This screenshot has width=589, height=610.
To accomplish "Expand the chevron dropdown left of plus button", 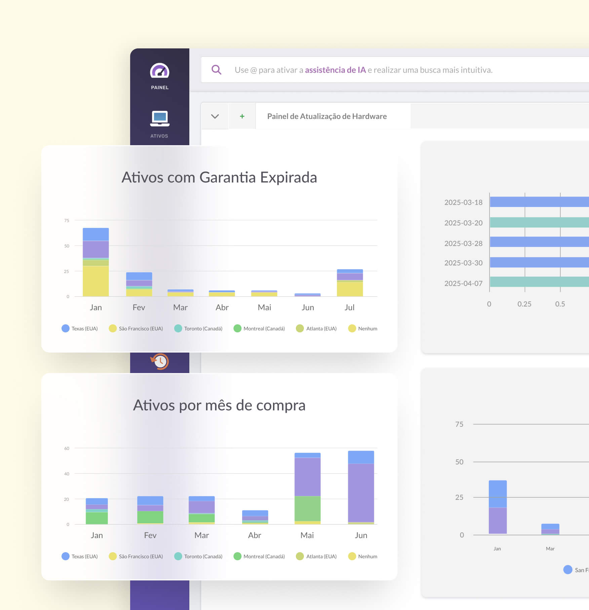I will click(215, 116).
